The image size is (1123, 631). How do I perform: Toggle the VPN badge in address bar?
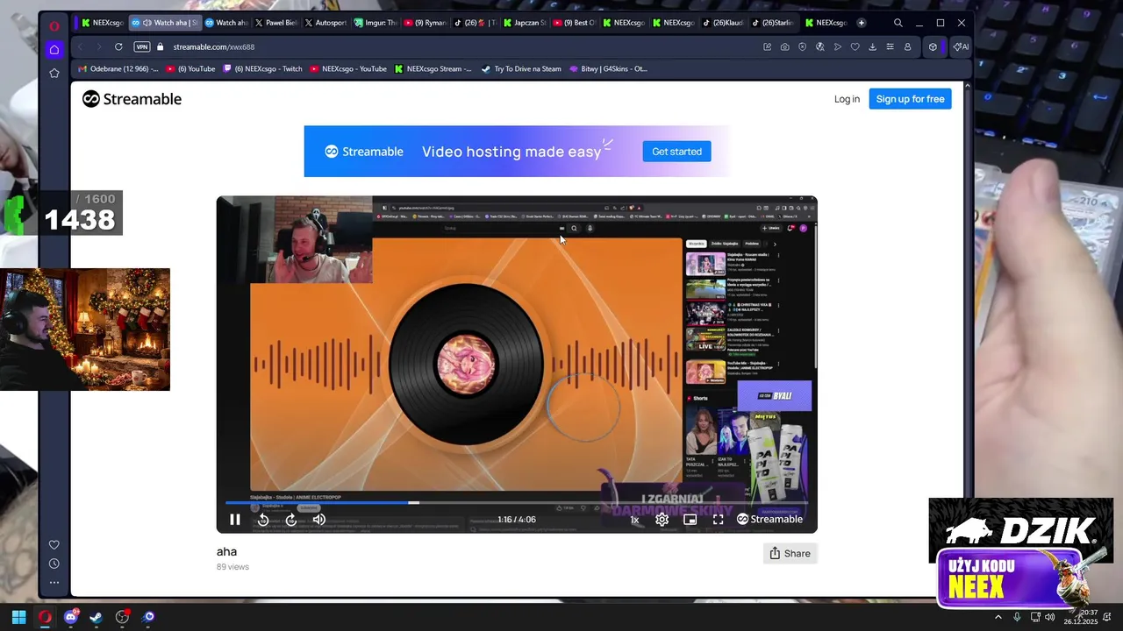pyautogui.click(x=141, y=46)
